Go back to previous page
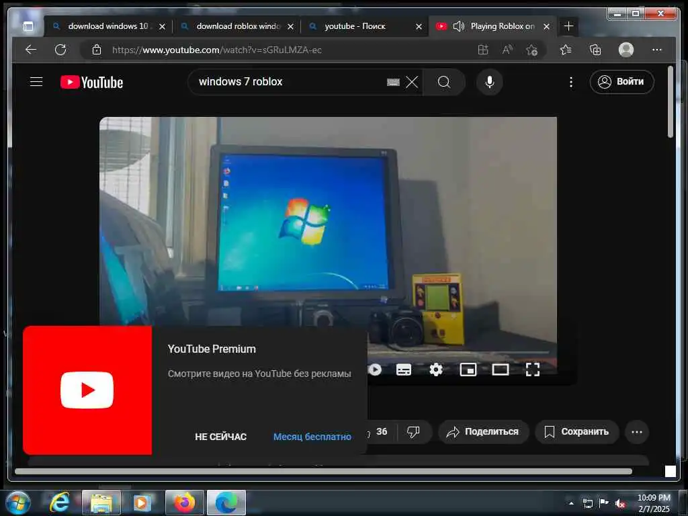688x516 pixels. pyautogui.click(x=31, y=50)
